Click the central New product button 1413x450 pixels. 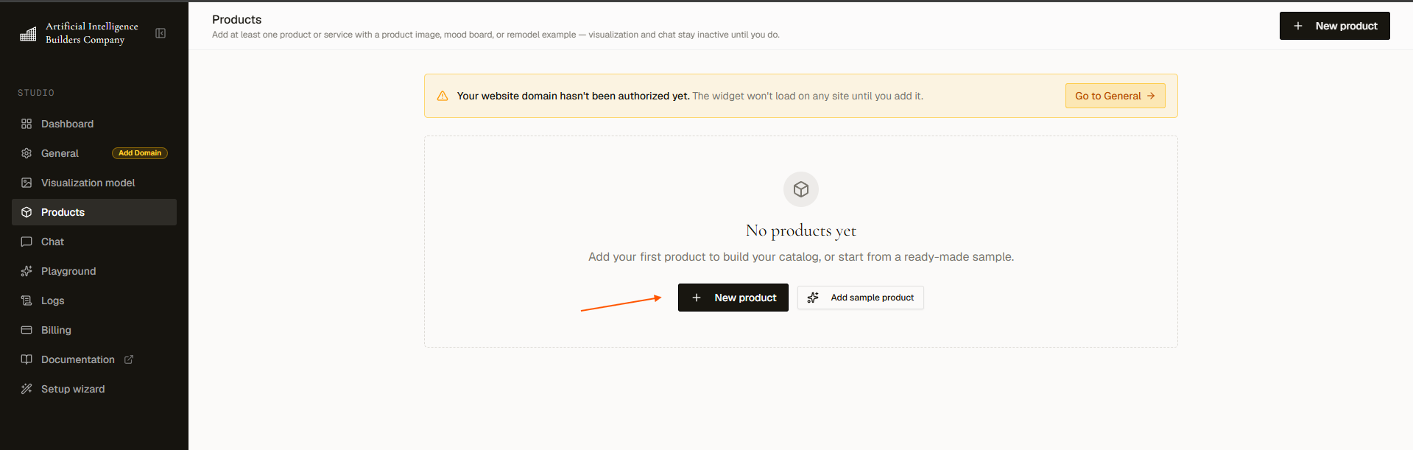pyautogui.click(x=733, y=298)
